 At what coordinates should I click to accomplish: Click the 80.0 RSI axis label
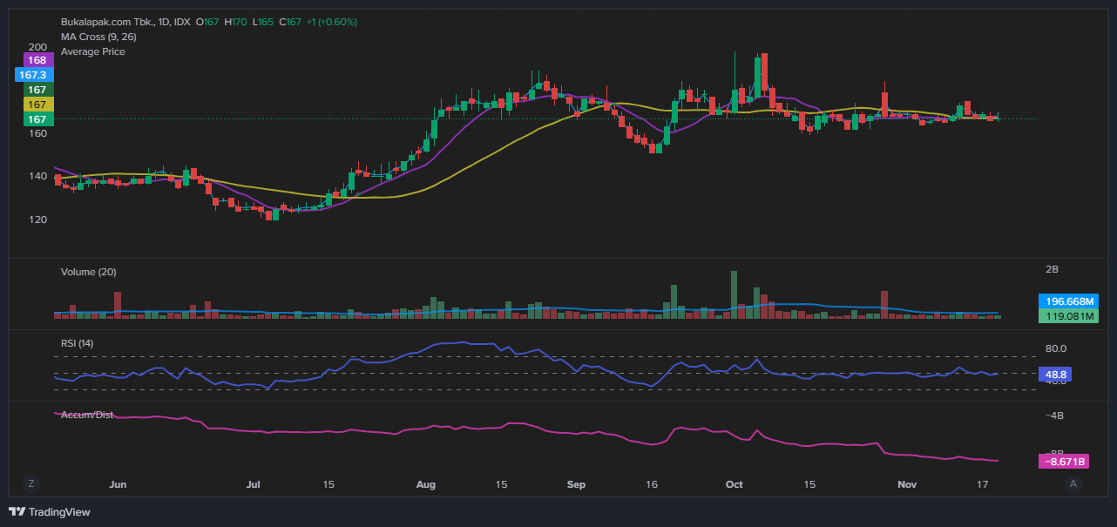(1056, 348)
